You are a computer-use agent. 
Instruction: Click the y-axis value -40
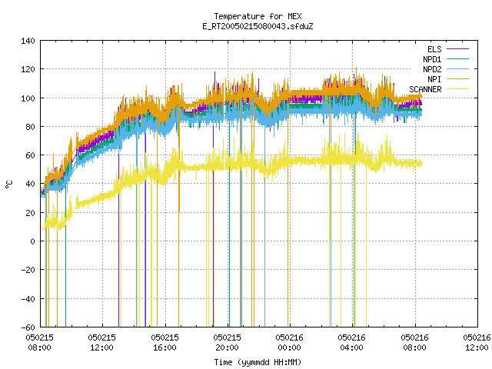[x=28, y=299]
